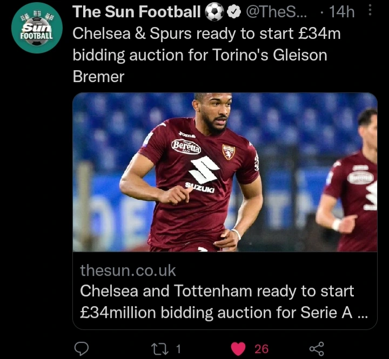Tap the share icon below the tweet
This screenshot has width=389, height=359.
coord(316,349)
